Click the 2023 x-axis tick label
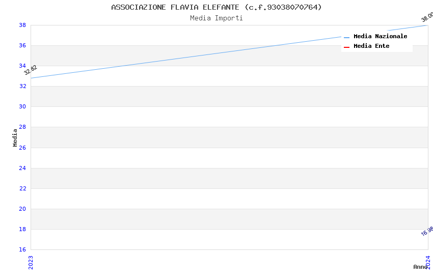 click(31, 263)
